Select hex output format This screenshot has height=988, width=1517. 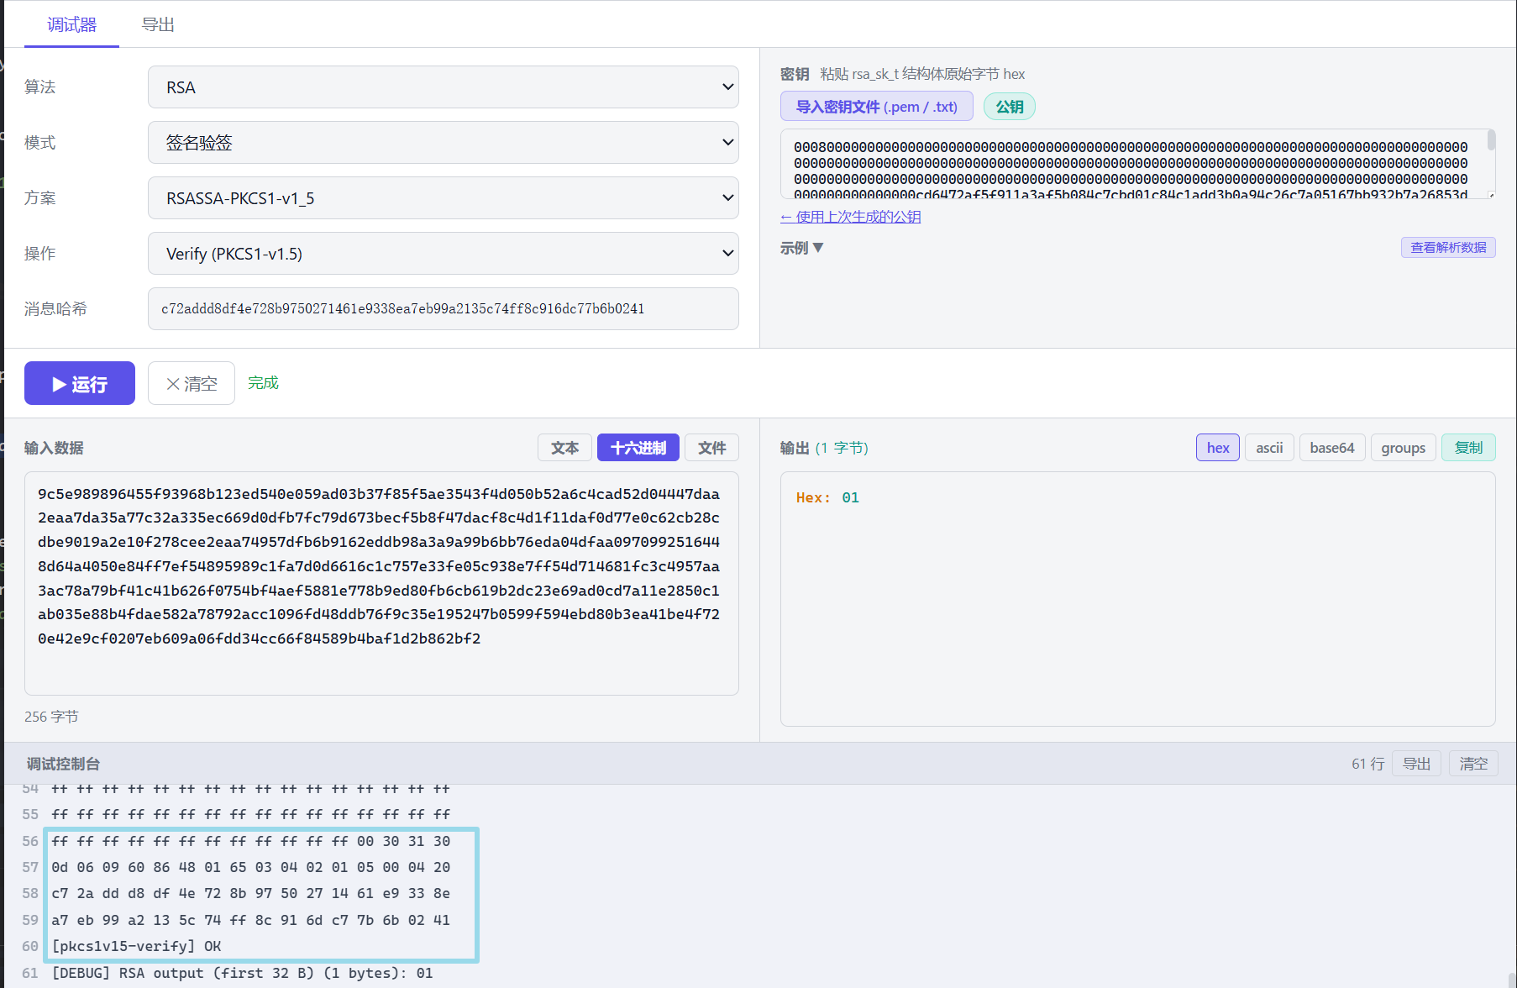pyautogui.click(x=1218, y=448)
